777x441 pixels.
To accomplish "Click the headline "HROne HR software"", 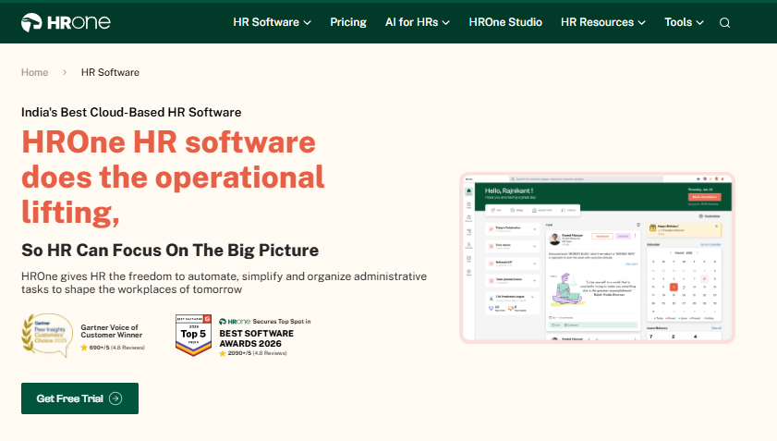I will coord(168,141).
